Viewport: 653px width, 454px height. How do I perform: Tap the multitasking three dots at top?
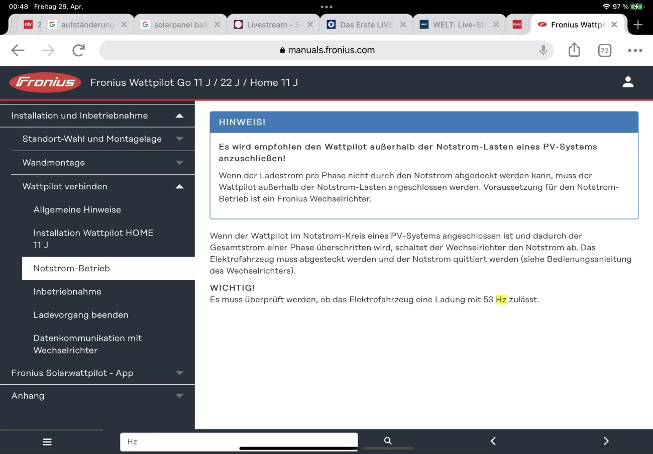(326, 7)
